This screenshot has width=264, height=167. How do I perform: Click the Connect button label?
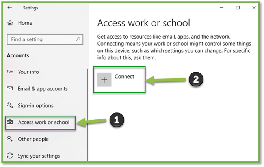tap(125, 77)
